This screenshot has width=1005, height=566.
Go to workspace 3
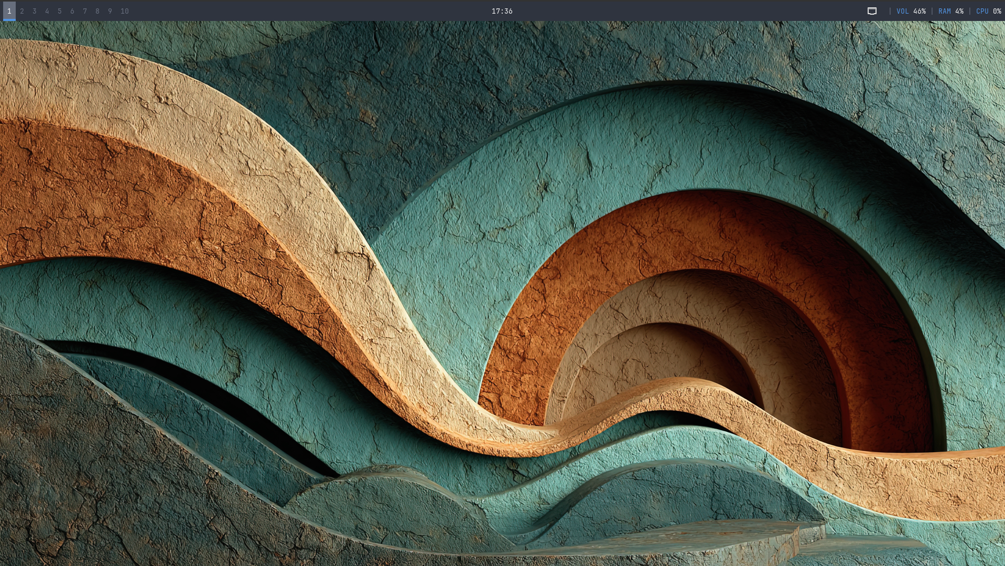pos(35,11)
